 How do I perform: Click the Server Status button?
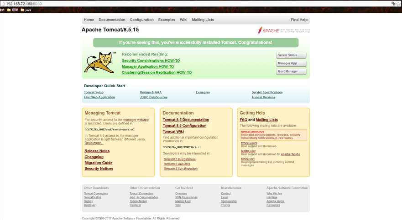pyautogui.click(x=291, y=55)
